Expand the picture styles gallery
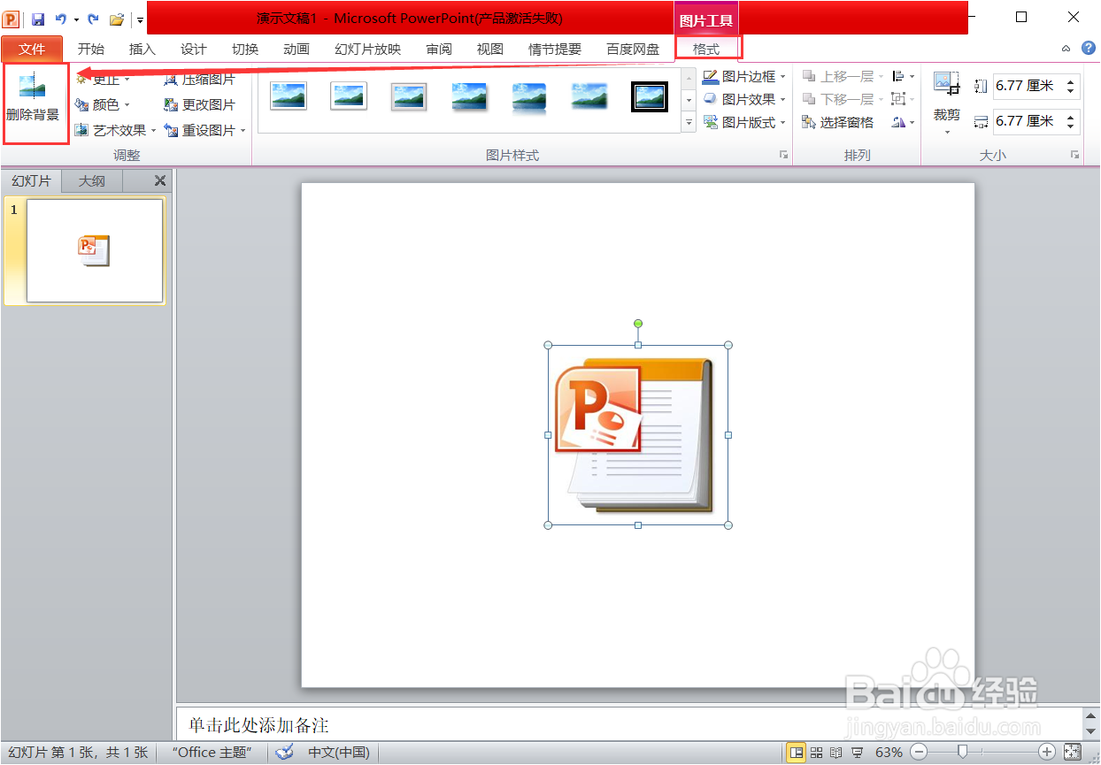 [689, 124]
